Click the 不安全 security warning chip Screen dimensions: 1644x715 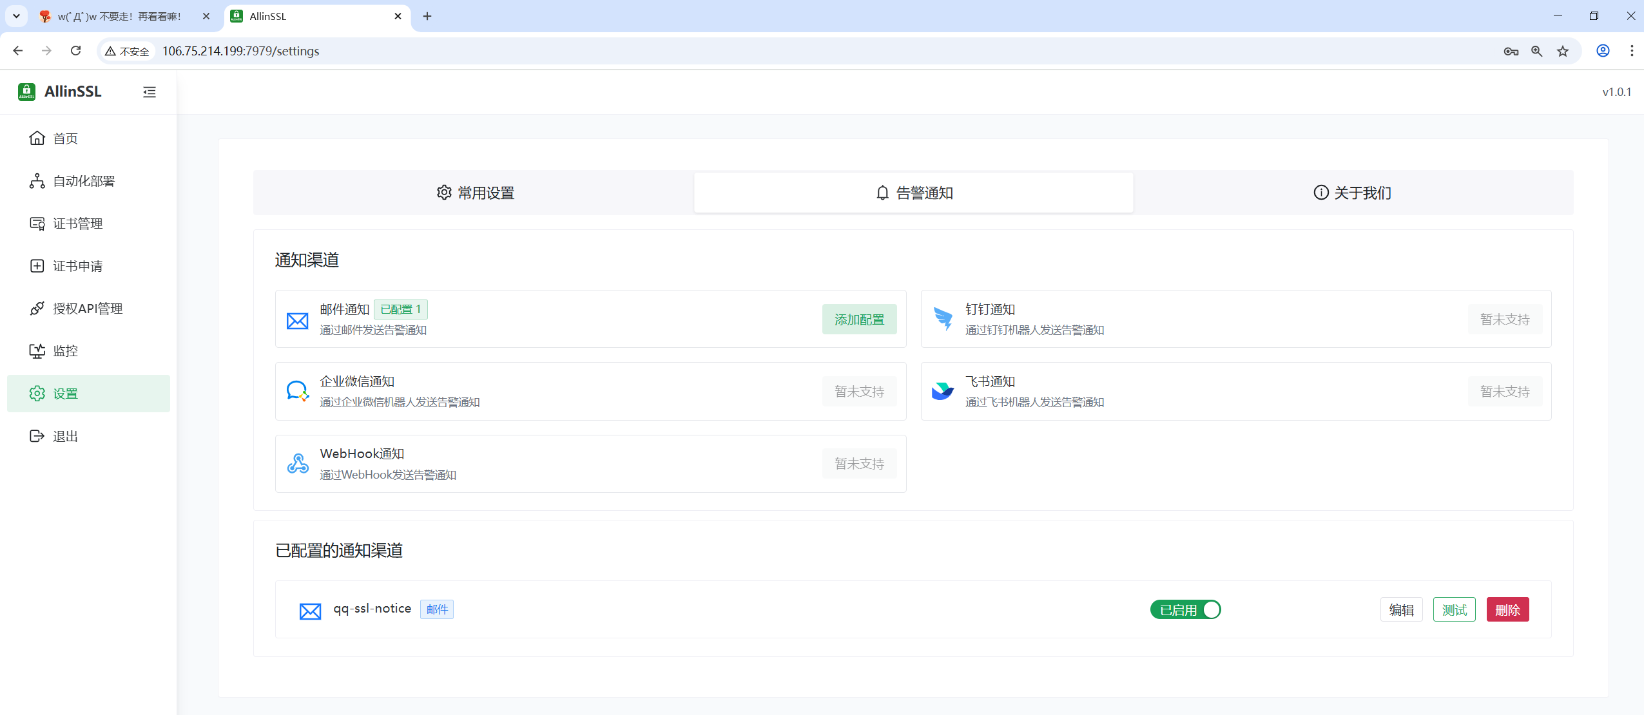127,51
